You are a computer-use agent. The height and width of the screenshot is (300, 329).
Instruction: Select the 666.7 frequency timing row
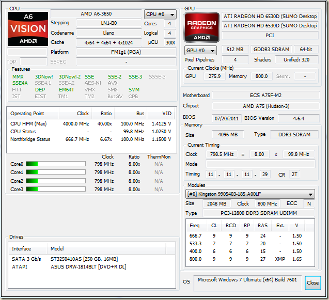[249, 236]
